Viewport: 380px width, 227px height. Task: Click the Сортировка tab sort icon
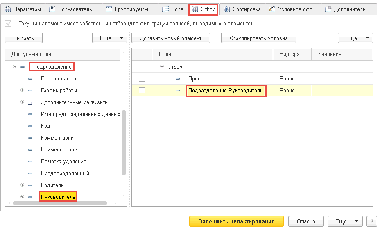point(226,9)
